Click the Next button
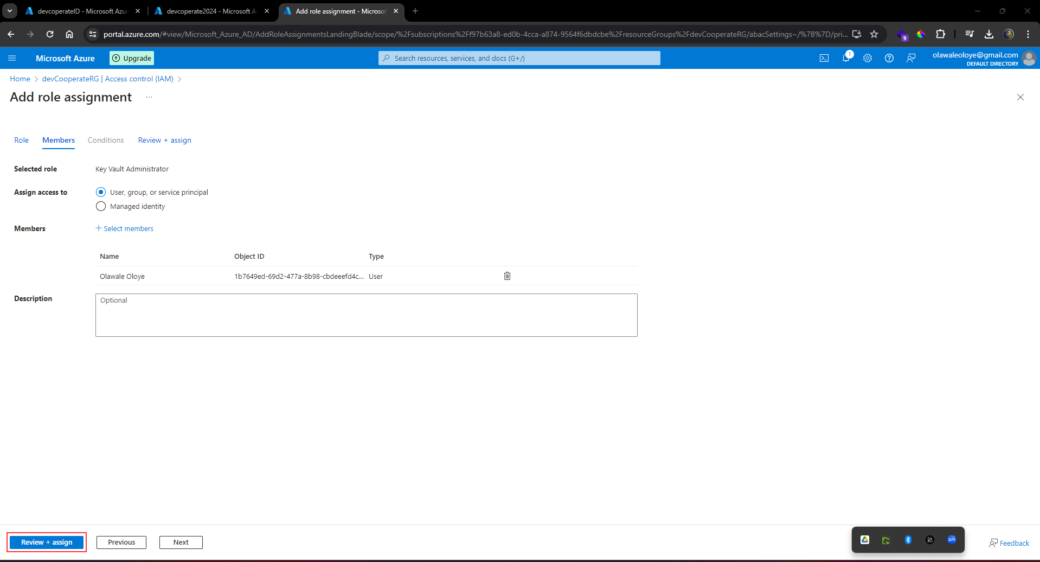1040x562 pixels. (181, 542)
